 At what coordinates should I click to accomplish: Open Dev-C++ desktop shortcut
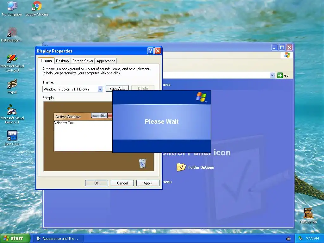coord(12,138)
